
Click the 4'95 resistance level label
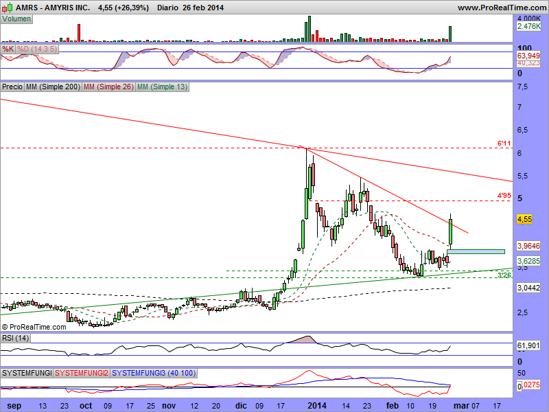tap(504, 196)
